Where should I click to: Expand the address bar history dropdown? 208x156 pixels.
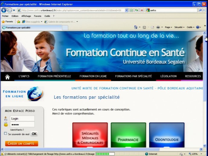pyautogui.click(x=126, y=10)
